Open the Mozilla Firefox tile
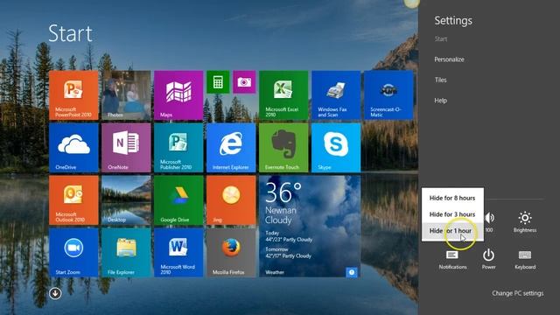The image size is (560, 315). (x=231, y=253)
